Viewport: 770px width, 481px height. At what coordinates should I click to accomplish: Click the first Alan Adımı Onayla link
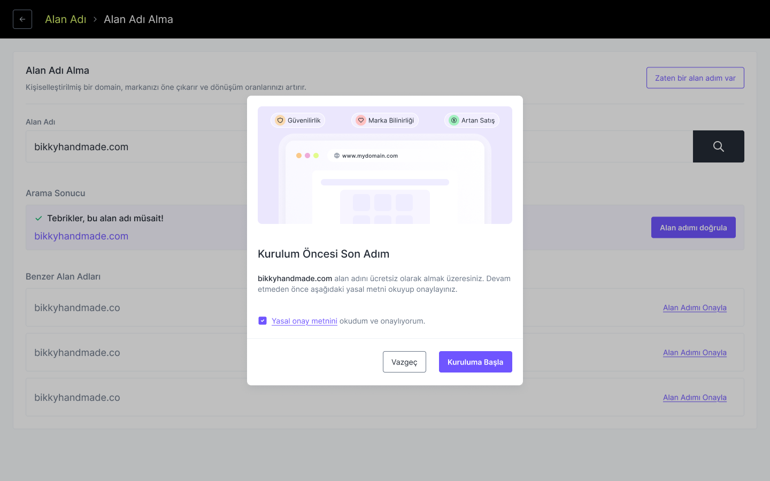695,308
